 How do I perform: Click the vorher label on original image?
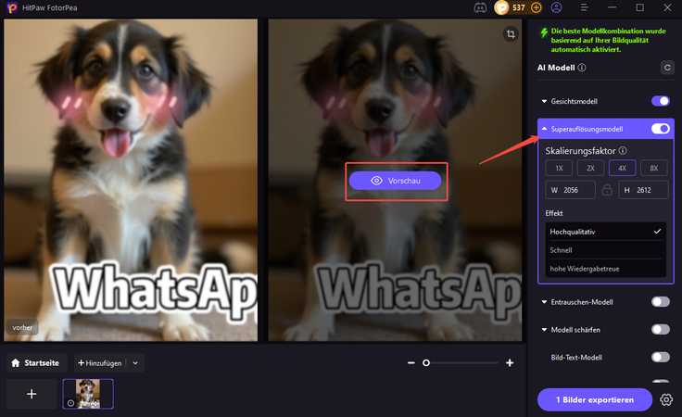click(22, 327)
